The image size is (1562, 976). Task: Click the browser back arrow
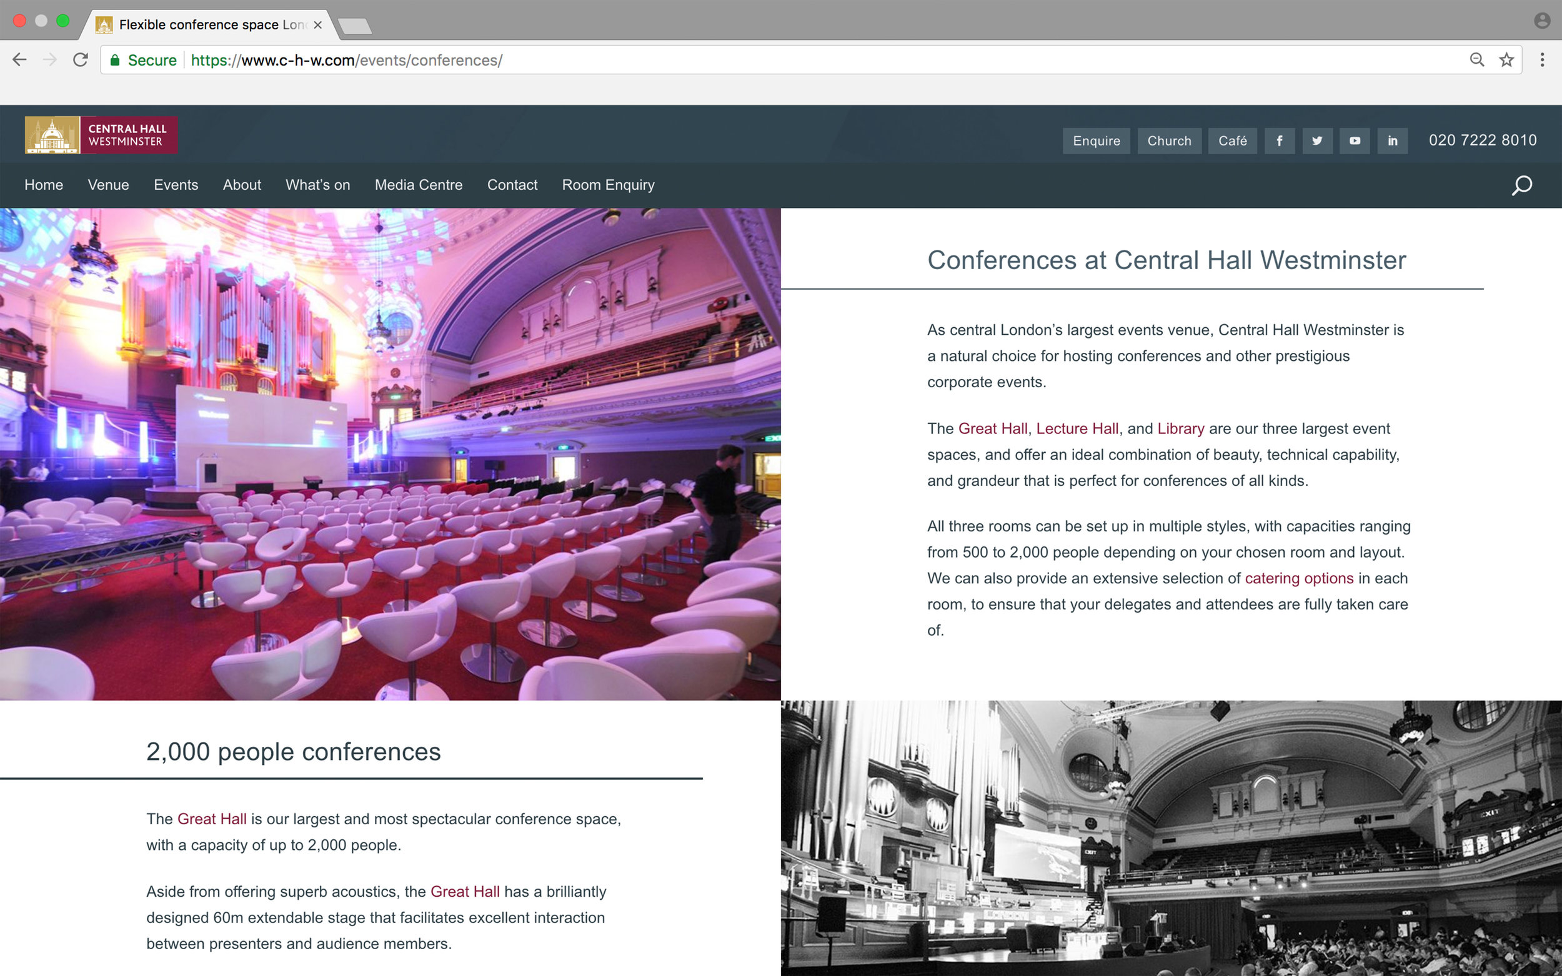[x=20, y=60]
